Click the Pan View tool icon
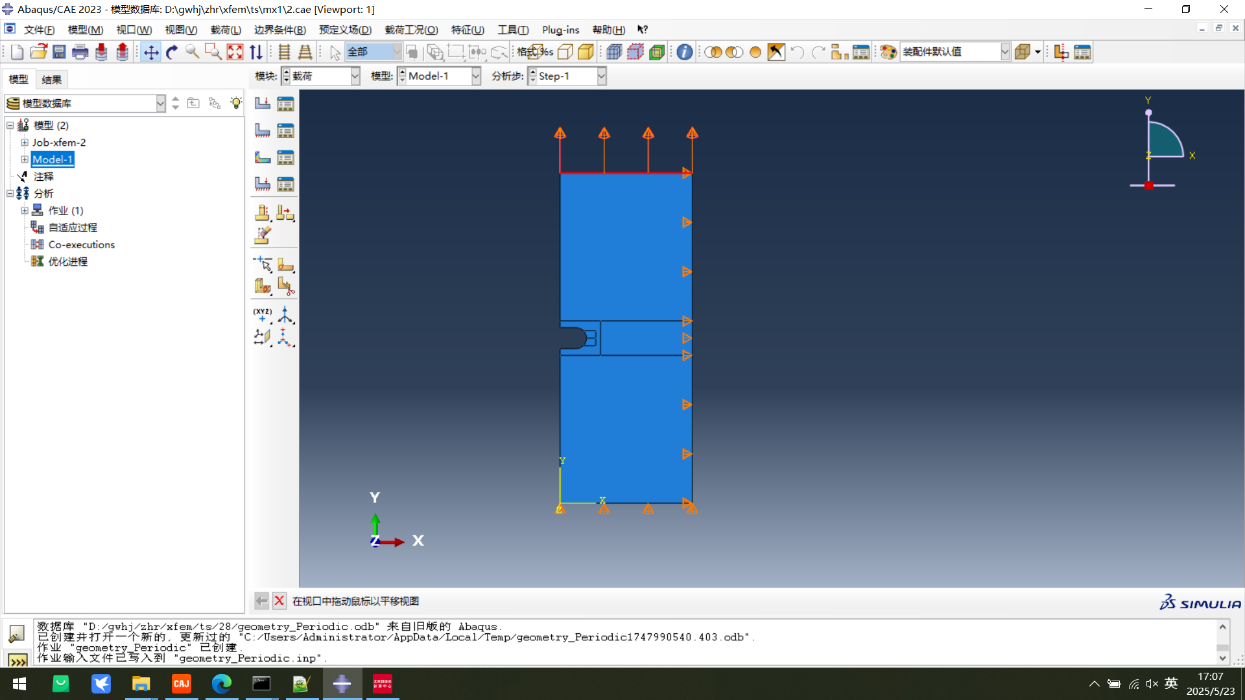This screenshot has height=700, width=1245. (151, 52)
